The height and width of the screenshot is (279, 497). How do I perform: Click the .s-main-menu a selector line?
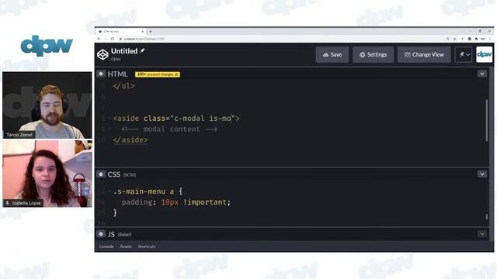tap(148, 191)
